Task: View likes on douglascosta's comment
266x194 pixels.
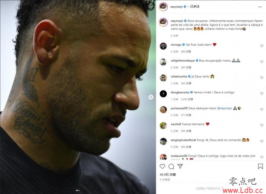Action: coord(187,99)
